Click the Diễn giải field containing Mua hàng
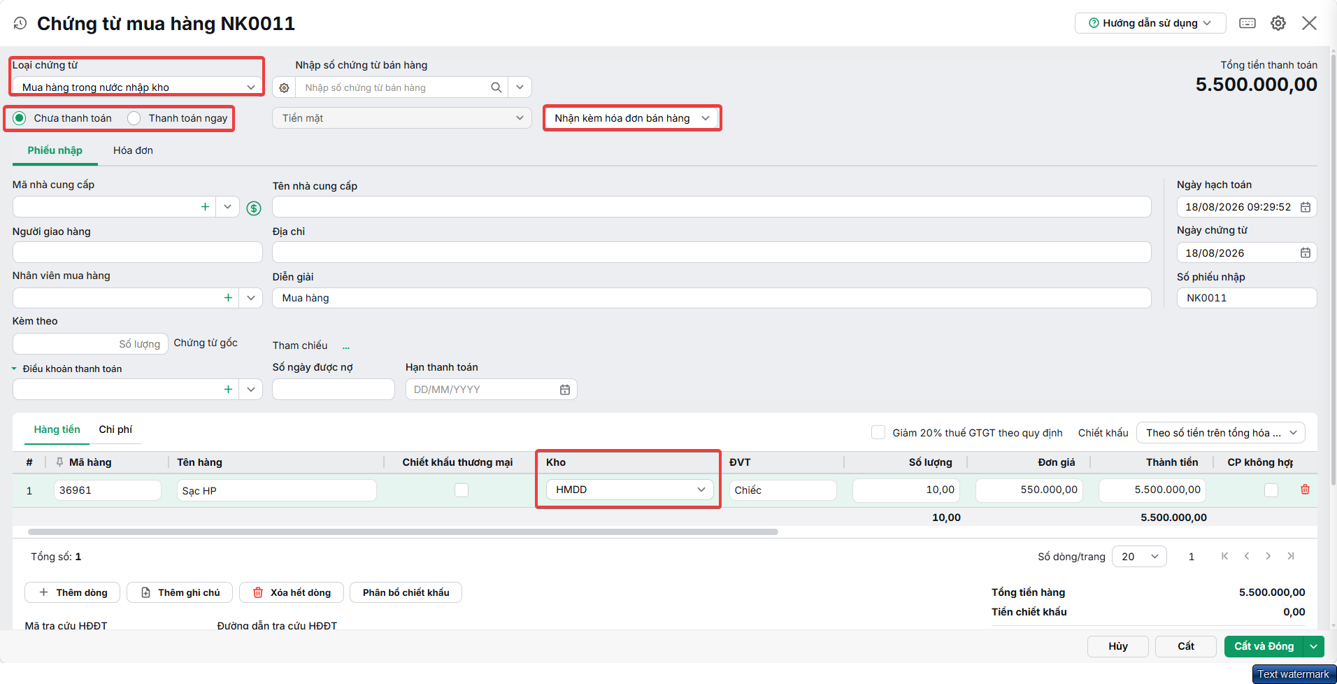Viewport: 1337px width, 684px height. point(712,298)
